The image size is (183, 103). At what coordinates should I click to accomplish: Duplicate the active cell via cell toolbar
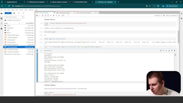click(161, 51)
